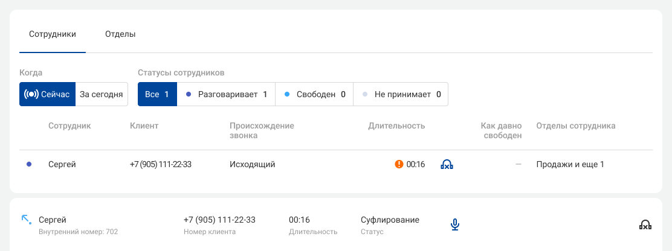Show all employees with the Все filter
Image resolution: width=672 pixels, height=251 pixels.
tap(157, 94)
